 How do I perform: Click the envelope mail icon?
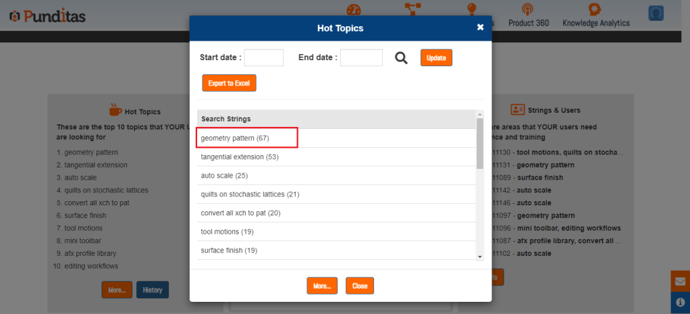click(680, 282)
